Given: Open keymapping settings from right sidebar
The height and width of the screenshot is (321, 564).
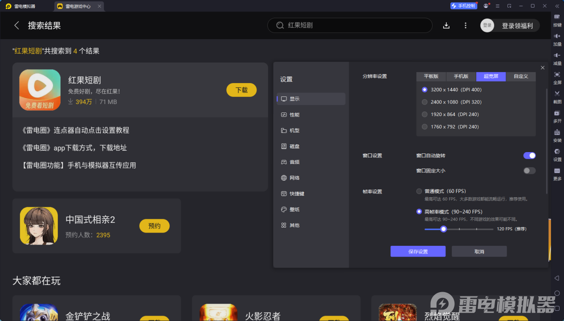Looking at the screenshot, I should pyautogui.click(x=556, y=19).
